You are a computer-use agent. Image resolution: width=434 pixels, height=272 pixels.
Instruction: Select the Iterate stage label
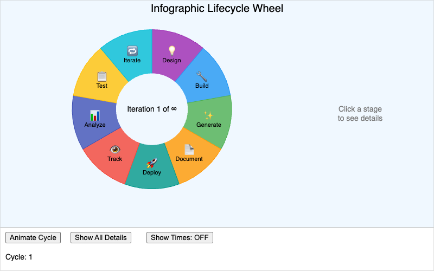[132, 60]
